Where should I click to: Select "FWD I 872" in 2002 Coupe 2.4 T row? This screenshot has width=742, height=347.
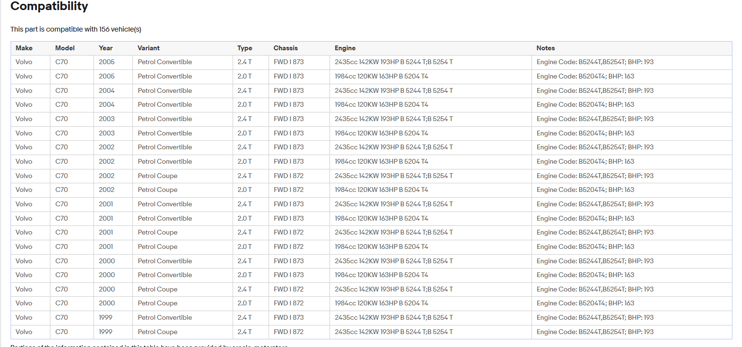(289, 176)
